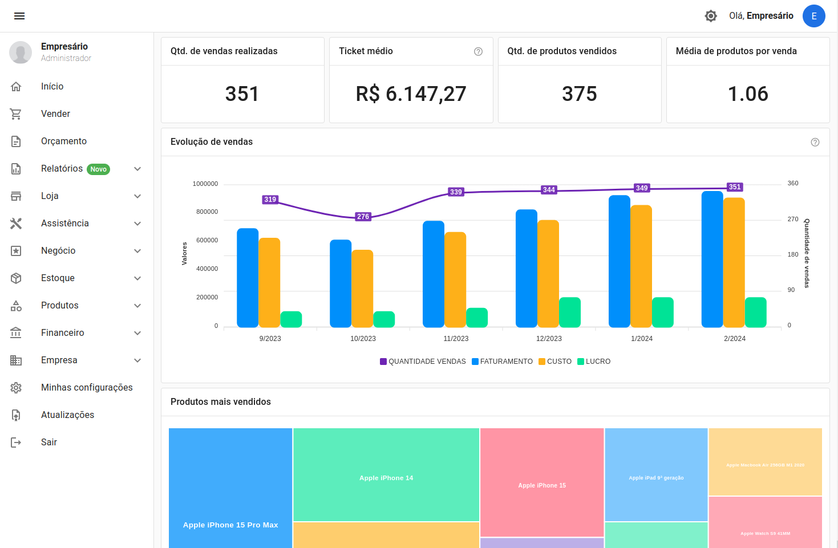Click the Ticket médio help icon
Image resolution: width=838 pixels, height=548 pixels.
click(x=478, y=51)
